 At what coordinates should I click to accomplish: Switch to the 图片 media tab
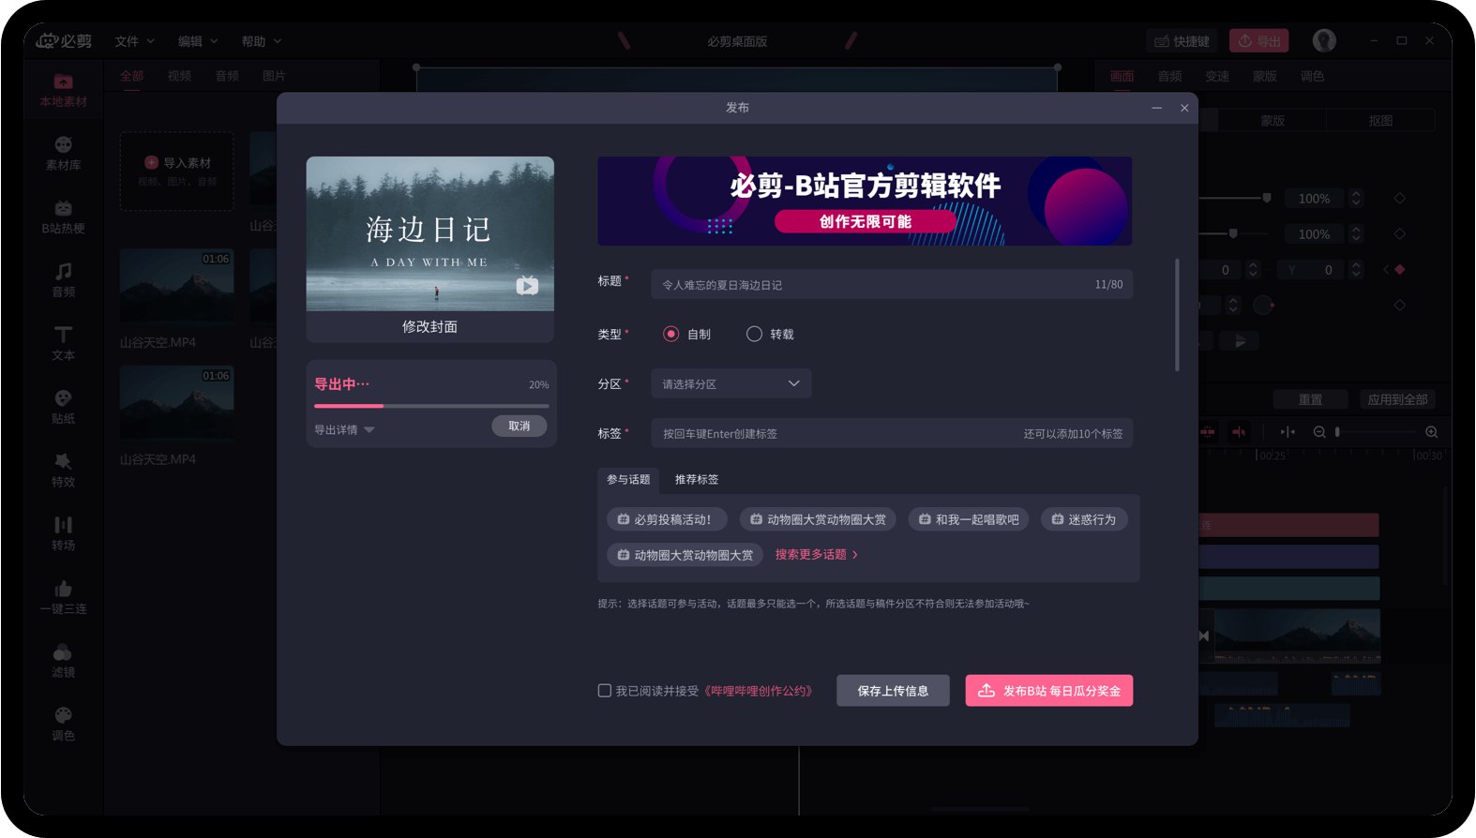[x=274, y=76]
